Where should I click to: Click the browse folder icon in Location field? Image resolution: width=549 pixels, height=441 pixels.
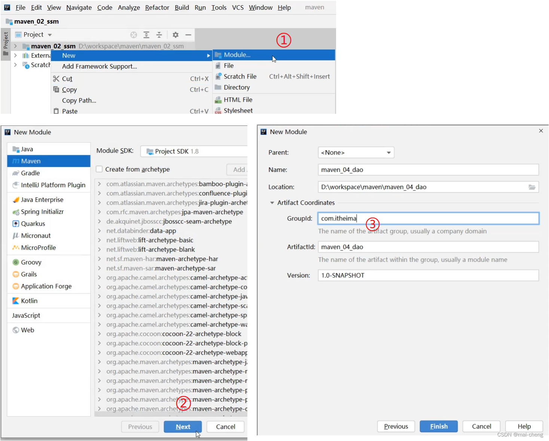(532, 187)
